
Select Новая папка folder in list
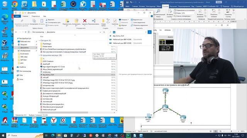47,46
